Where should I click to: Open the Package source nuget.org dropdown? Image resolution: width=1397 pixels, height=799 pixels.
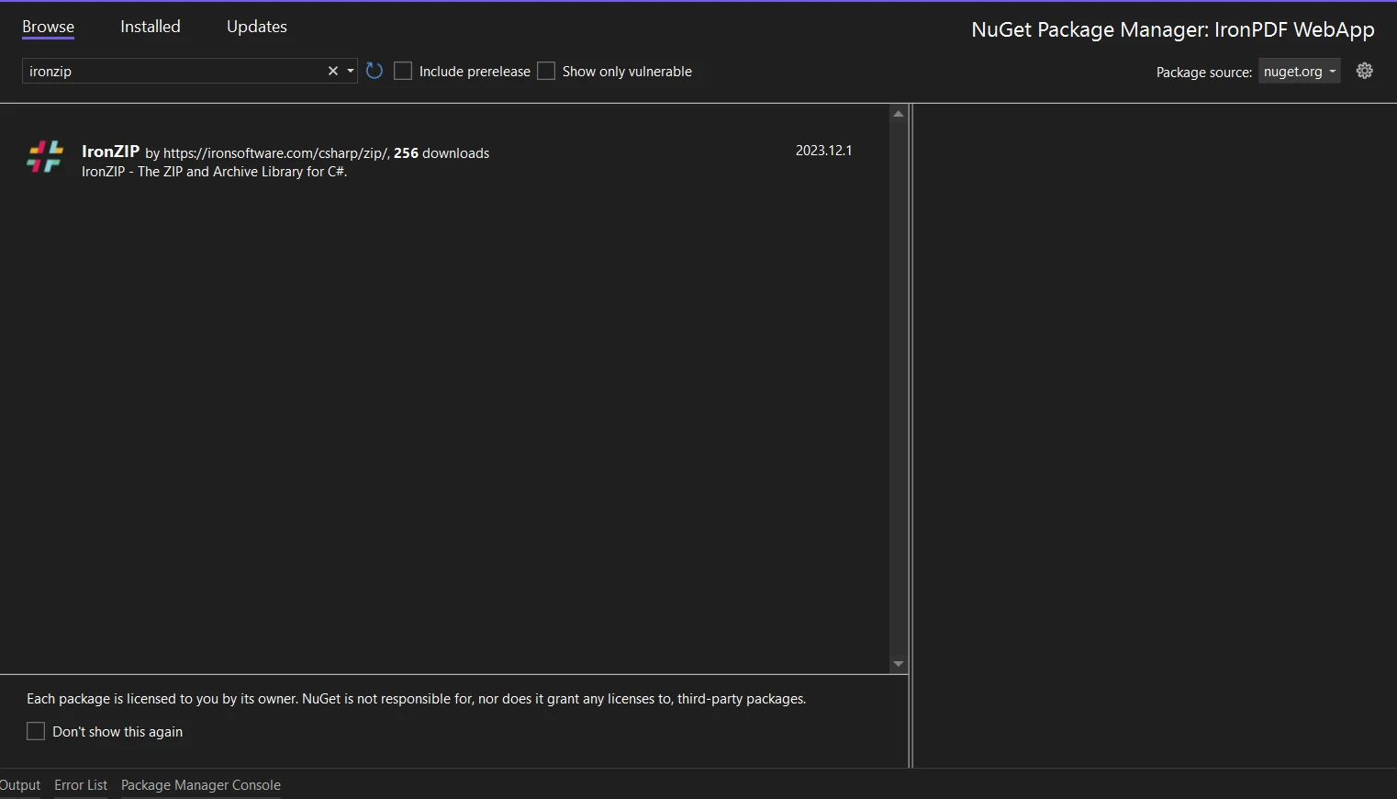(1299, 72)
